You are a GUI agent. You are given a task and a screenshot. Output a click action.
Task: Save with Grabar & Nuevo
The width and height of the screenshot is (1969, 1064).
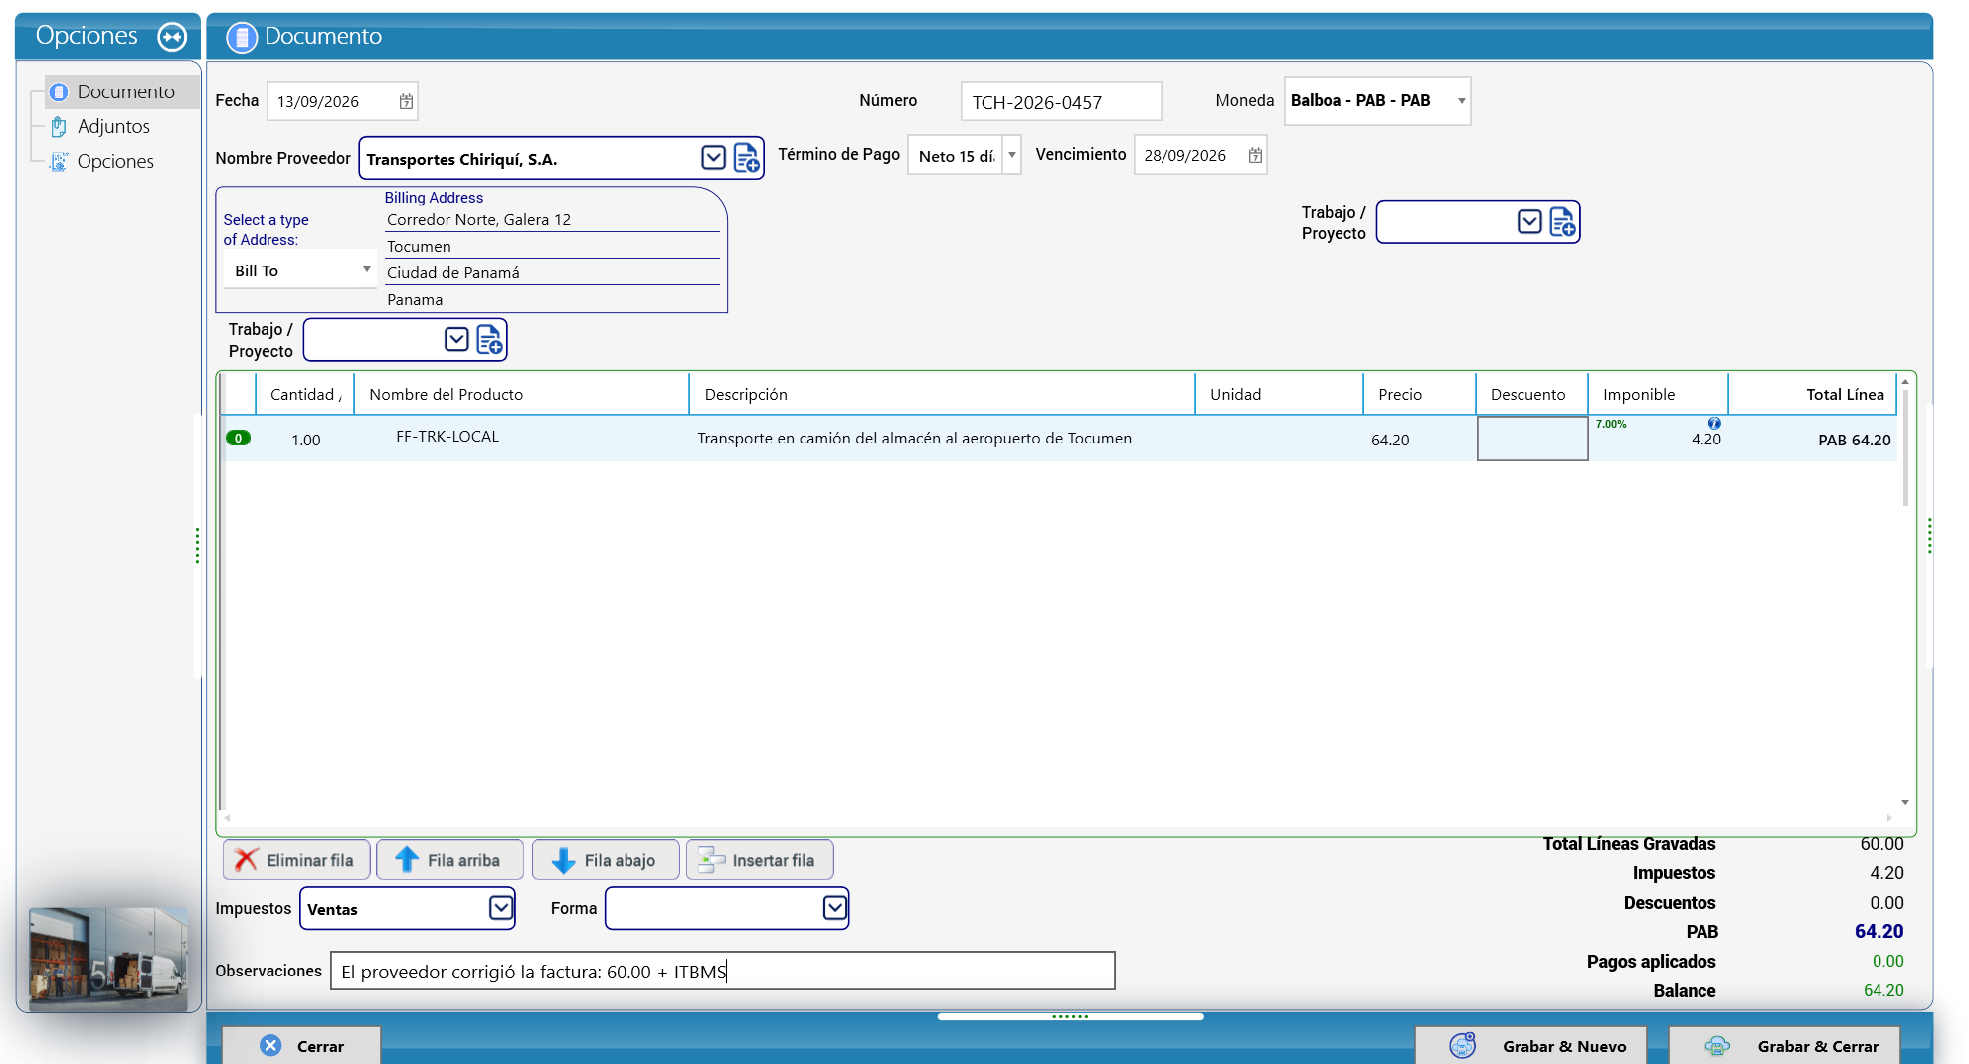1531,1045
